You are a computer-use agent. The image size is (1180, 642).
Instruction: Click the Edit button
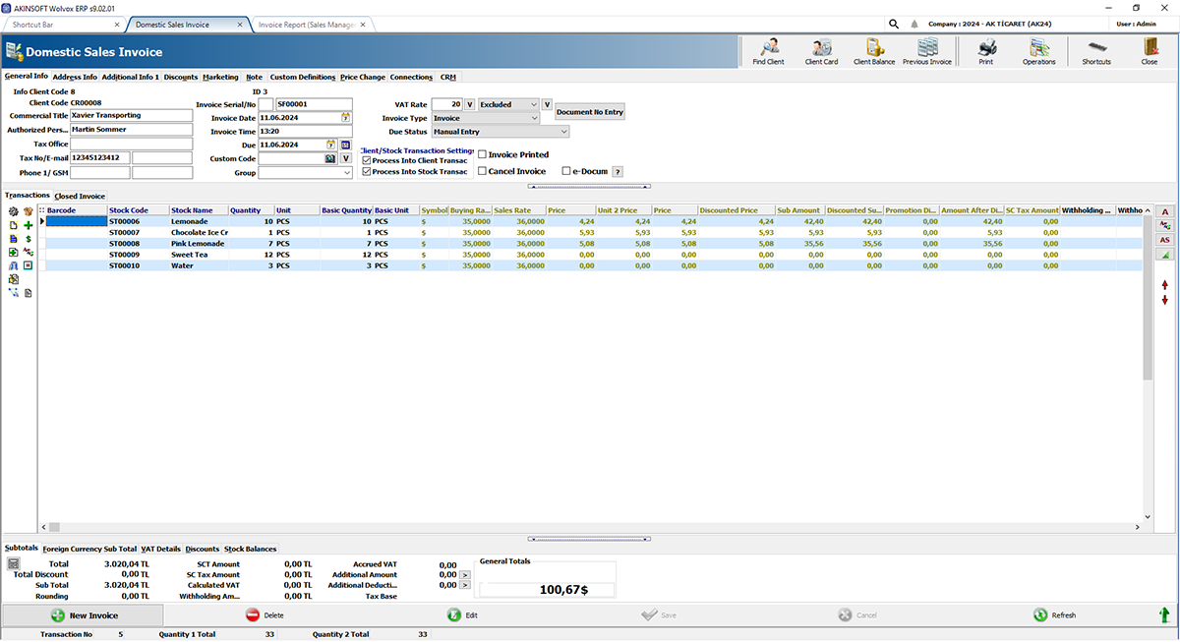(x=462, y=615)
